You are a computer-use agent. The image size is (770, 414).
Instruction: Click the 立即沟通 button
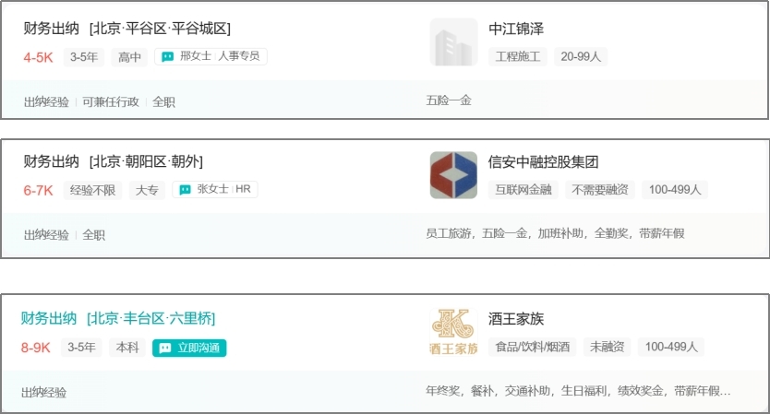coord(189,348)
